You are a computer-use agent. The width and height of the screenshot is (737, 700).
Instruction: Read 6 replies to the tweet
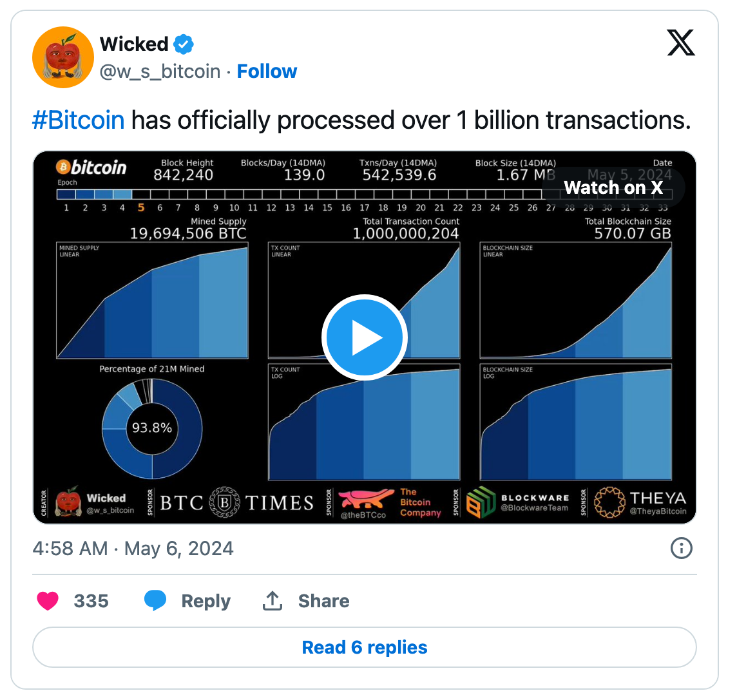point(365,647)
